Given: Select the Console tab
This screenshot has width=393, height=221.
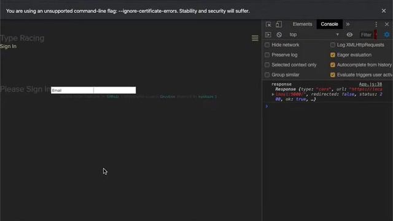Looking at the screenshot, I should tap(329, 25).
